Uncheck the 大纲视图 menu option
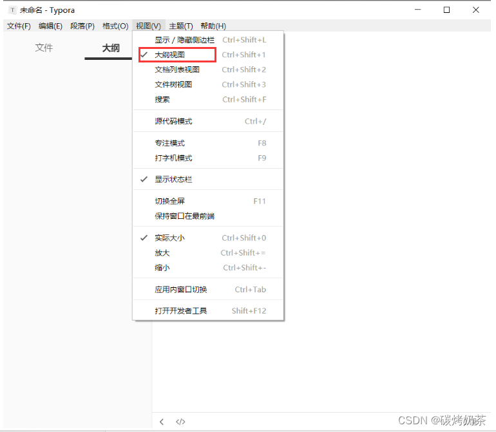496x432 pixels. [208, 55]
